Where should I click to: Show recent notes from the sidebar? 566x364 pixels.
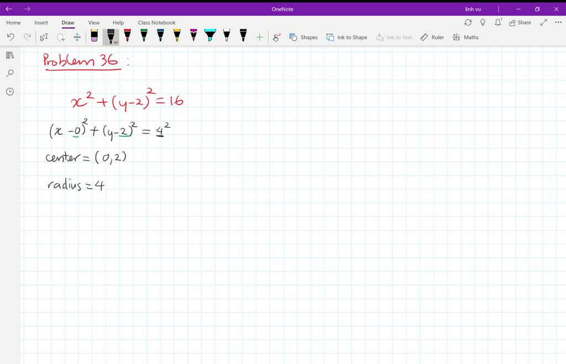pos(9,91)
